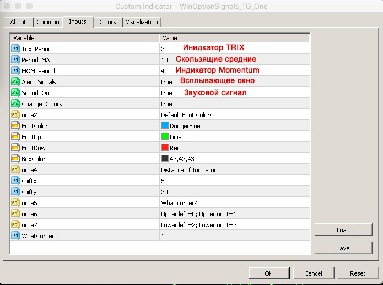Toggle the Sound_On true value
Screen dimensions: 383x285
[166, 93]
